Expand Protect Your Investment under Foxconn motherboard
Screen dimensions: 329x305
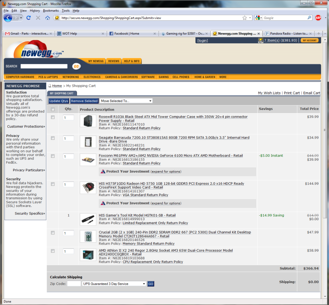(x=166, y=172)
